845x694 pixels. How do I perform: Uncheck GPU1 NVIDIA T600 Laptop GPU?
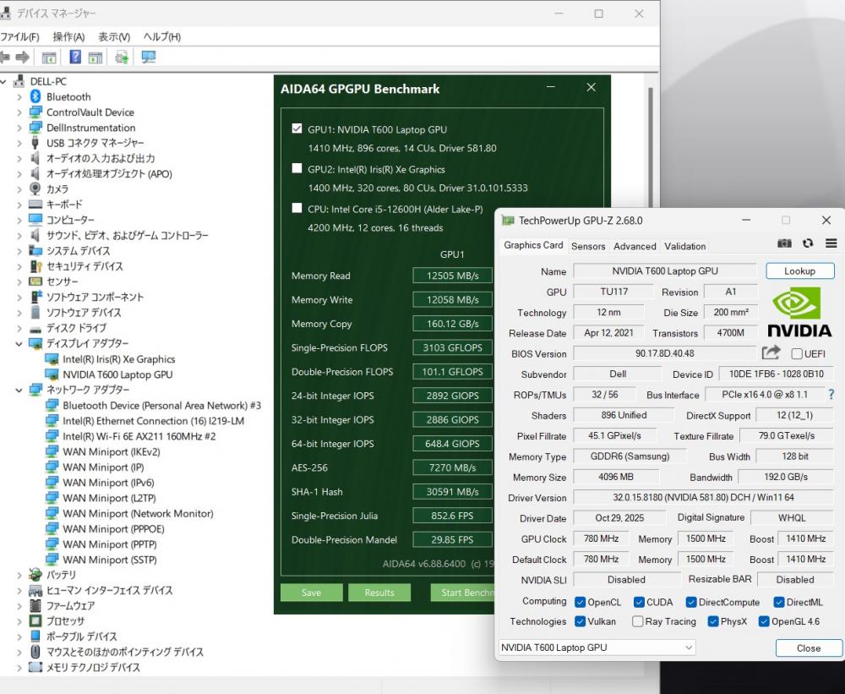297,128
